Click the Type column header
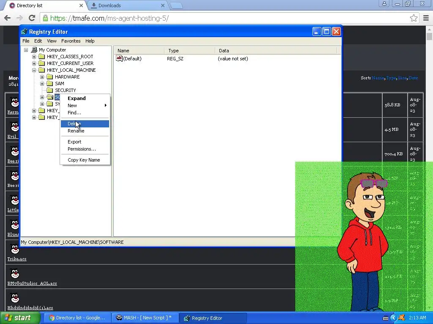Viewport: 433px width, 324px height. [x=190, y=51]
